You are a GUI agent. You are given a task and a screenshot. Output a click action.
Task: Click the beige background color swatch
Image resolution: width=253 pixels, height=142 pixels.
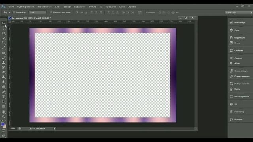tap(5, 127)
